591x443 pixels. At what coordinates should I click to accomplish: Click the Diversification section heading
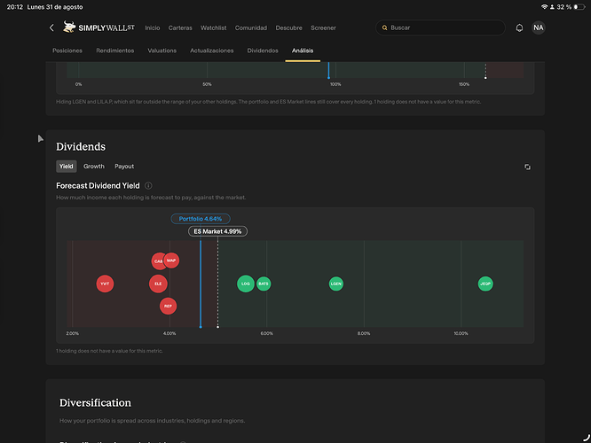tap(95, 403)
